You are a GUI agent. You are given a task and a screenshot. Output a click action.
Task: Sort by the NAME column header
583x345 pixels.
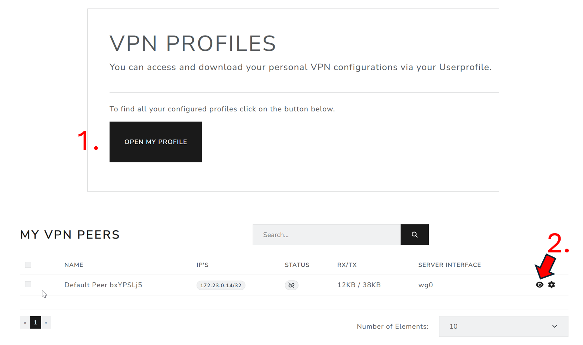click(74, 265)
